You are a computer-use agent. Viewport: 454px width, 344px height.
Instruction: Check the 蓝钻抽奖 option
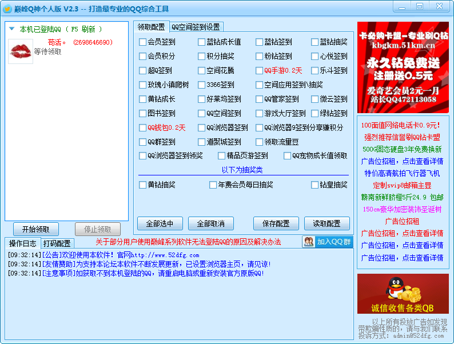(315, 42)
